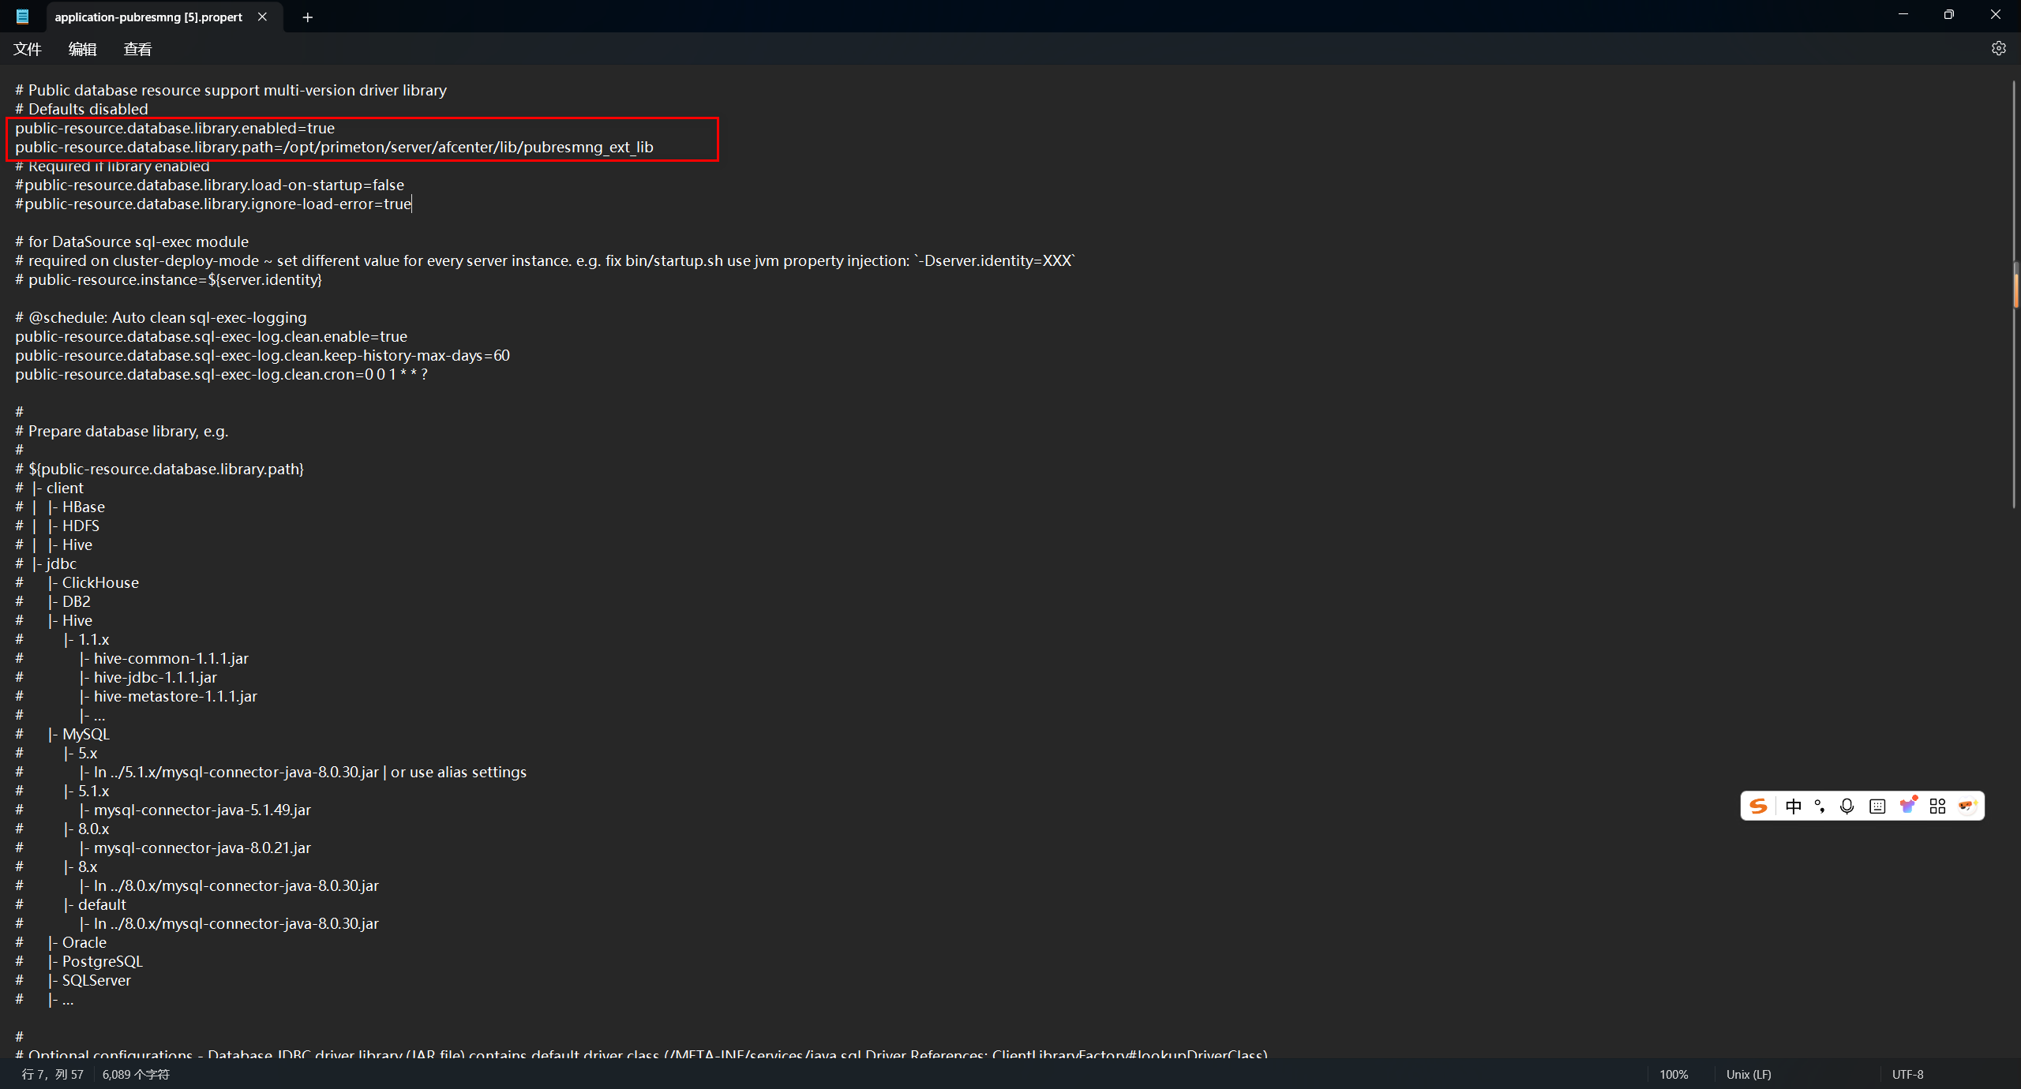Start voice input with microphone icon
The width and height of the screenshot is (2021, 1089).
tap(1847, 806)
